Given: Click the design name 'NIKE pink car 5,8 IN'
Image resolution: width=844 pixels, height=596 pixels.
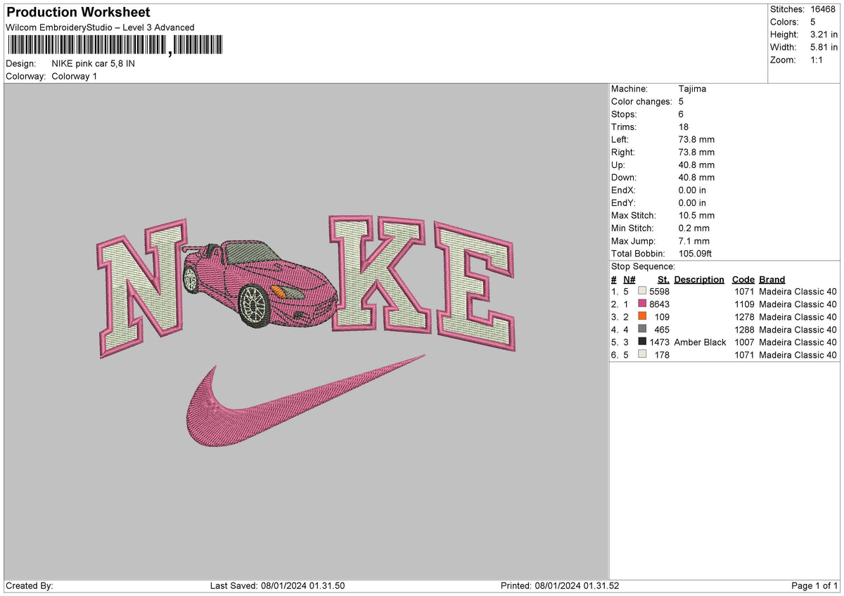Looking at the screenshot, I should [94, 63].
